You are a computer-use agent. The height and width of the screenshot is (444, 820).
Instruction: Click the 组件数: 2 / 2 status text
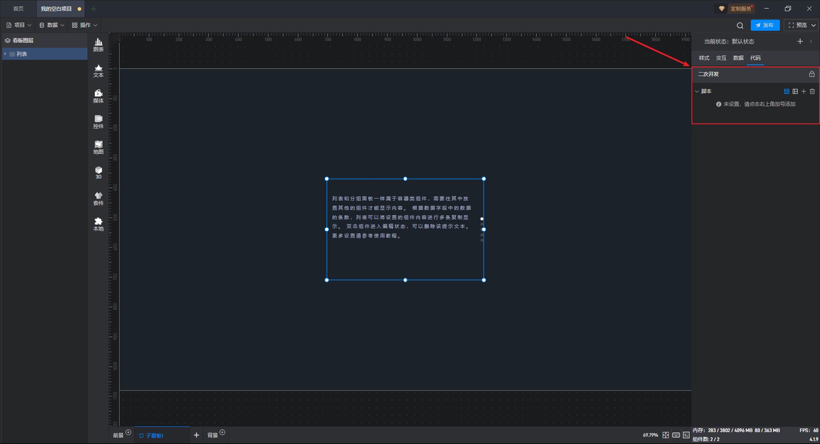click(x=706, y=439)
